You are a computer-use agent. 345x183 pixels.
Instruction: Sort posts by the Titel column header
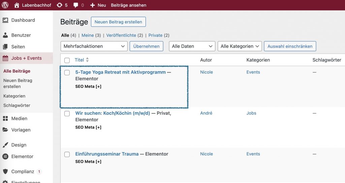pos(80,60)
